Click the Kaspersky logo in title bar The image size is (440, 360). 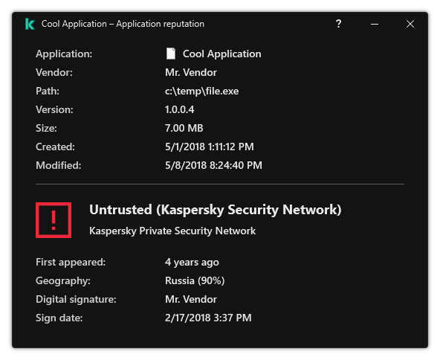[30, 24]
